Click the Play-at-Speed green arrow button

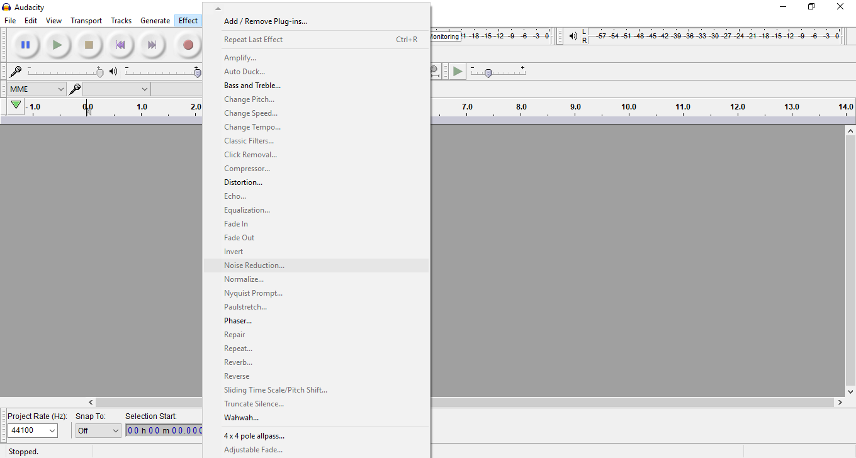[458, 71]
